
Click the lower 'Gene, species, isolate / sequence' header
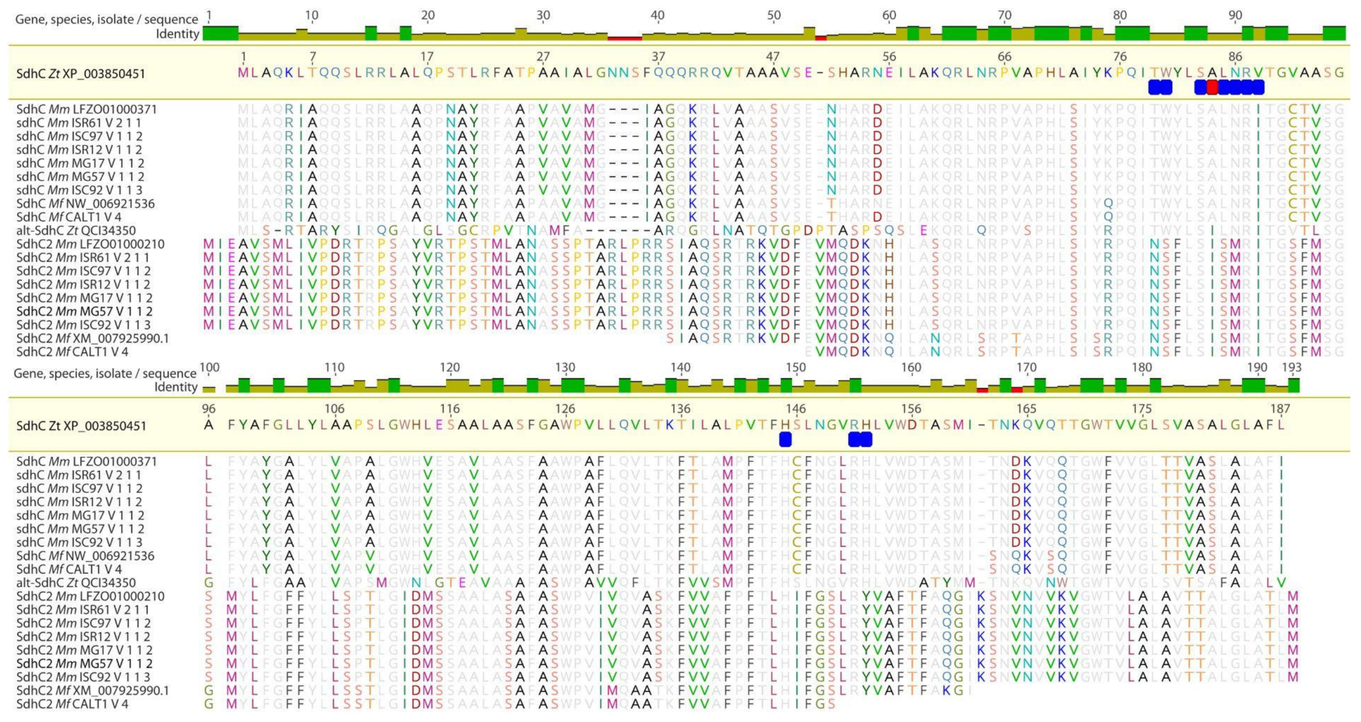point(105,373)
